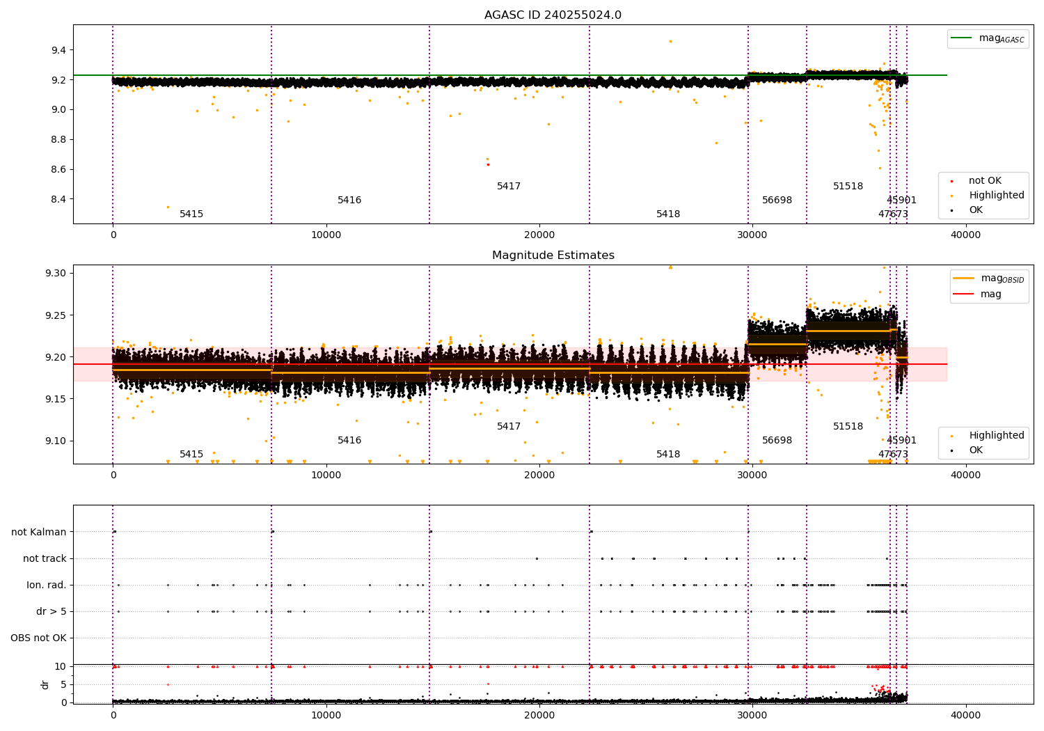Click the '8.6' y-axis tick label
The image size is (1044, 731).
[x=58, y=169]
